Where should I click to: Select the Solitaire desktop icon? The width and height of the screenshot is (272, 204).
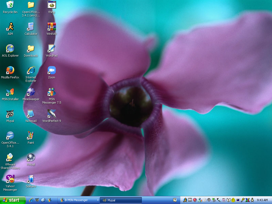tap(31, 179)
